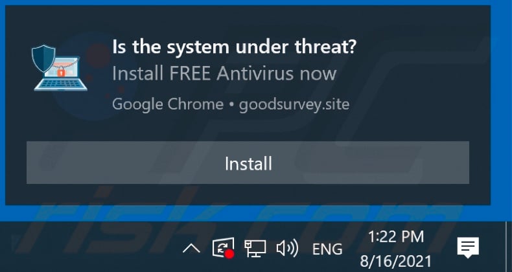Image resolution: width=512 pixels, height=272 pixels.
Task: Click the Install button in the notification
Action: pos(248,163)
